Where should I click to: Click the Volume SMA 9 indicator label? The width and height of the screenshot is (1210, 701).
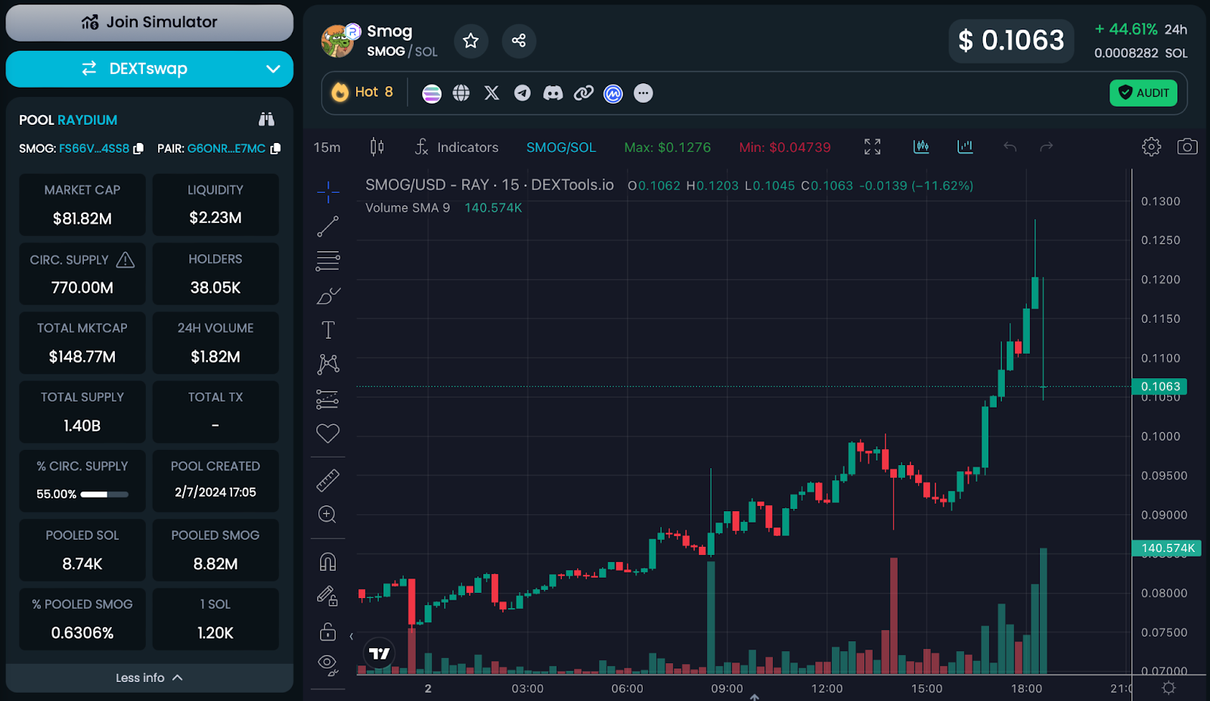(x=408, y=208)
